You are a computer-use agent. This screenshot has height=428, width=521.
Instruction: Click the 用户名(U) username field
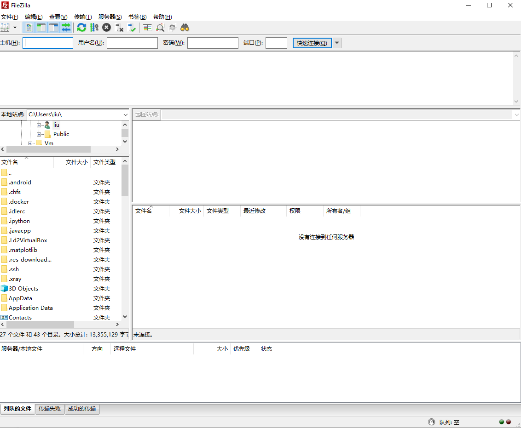click(x=132, y=43)
